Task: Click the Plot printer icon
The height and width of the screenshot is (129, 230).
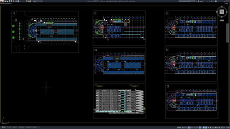Action: pos(18,1)
